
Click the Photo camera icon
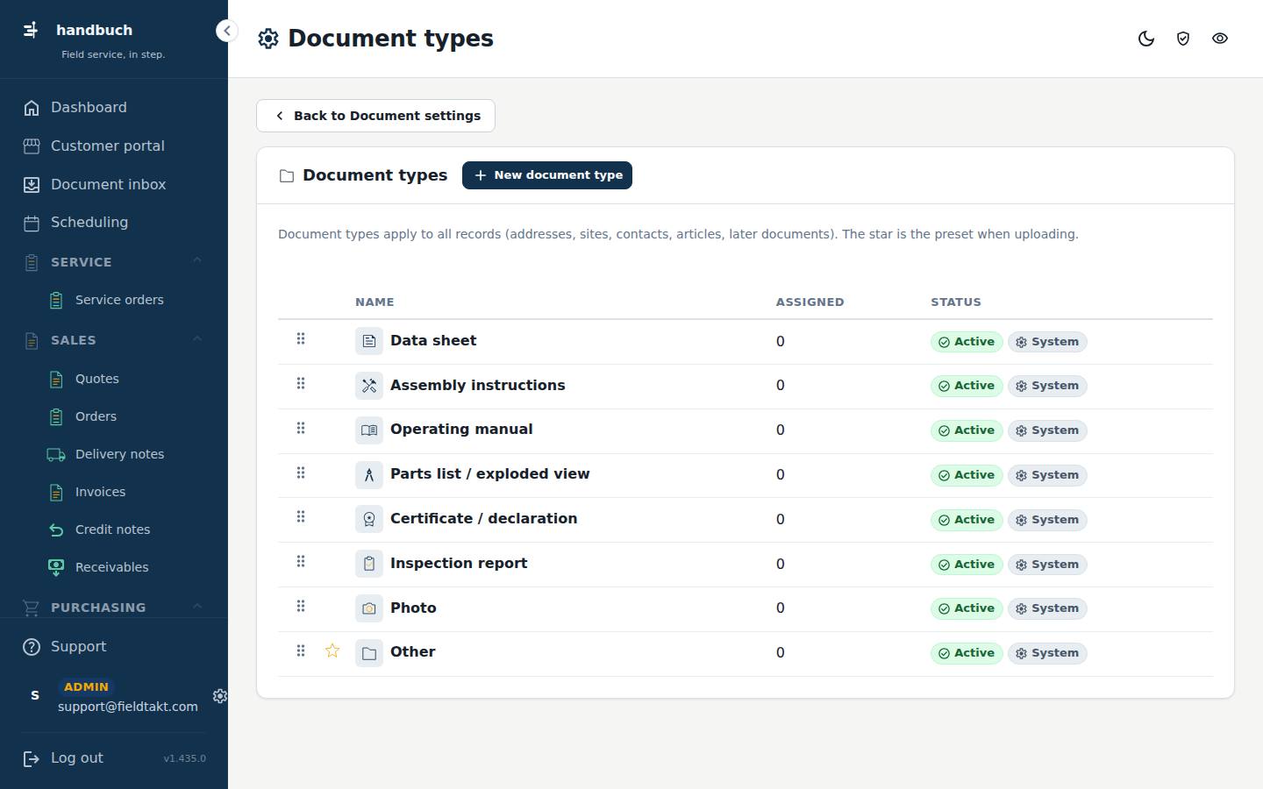click(x=369, y=608)
